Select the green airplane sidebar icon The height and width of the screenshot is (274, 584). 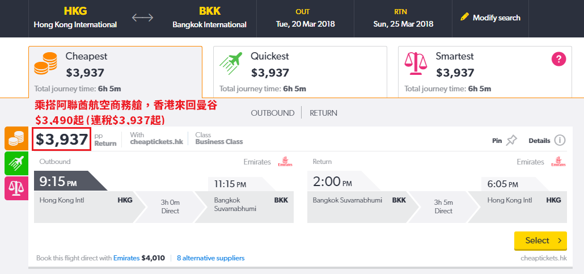point(16,163)
